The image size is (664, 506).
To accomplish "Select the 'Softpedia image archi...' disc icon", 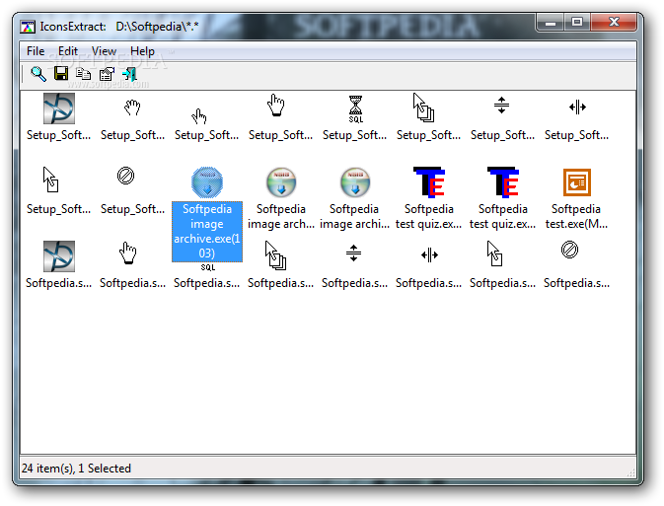I will 355,182.
